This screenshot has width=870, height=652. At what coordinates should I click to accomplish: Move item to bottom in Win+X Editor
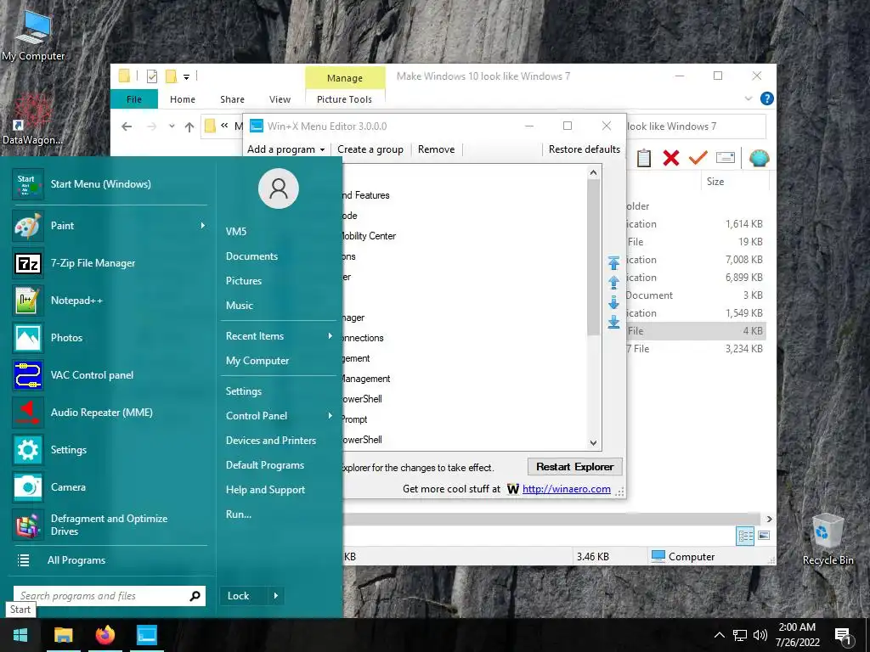[x=613, y=322]
